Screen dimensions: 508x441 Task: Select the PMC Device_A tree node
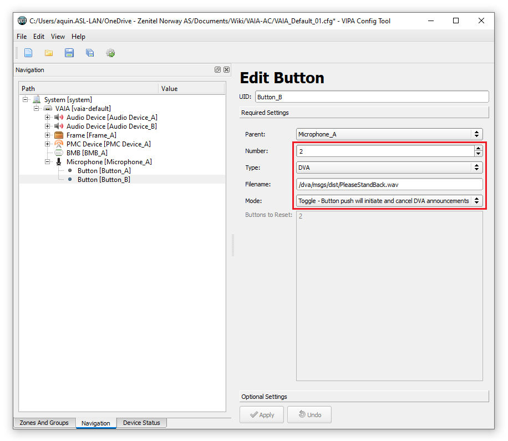108,144
